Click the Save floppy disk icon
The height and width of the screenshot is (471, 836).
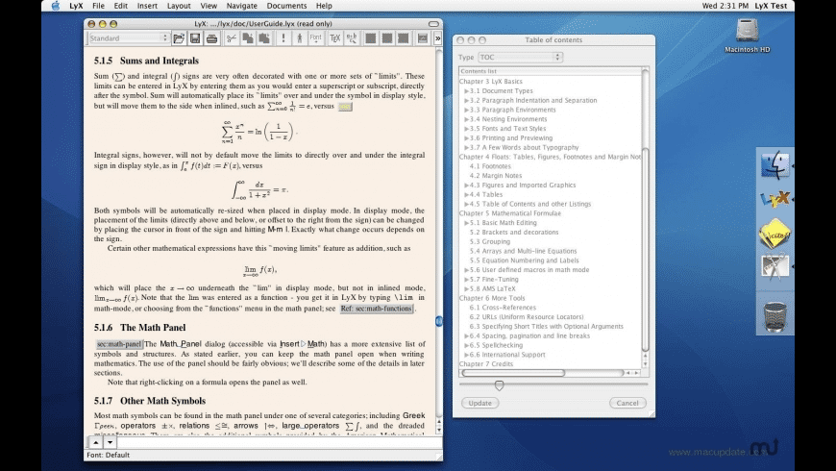click(195, 38)
